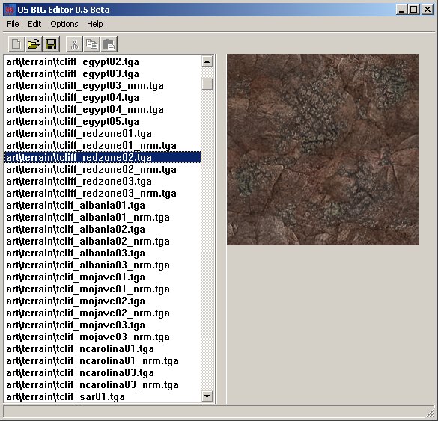Screen dimensions: 438x421
Task: Select art\terrain\tcliff_redzone01.tga
Action: point(103,134)
